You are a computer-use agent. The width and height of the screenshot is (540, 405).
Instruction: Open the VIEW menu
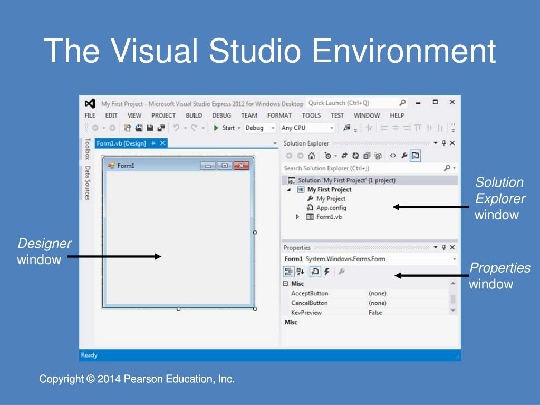tap(134, 115)
